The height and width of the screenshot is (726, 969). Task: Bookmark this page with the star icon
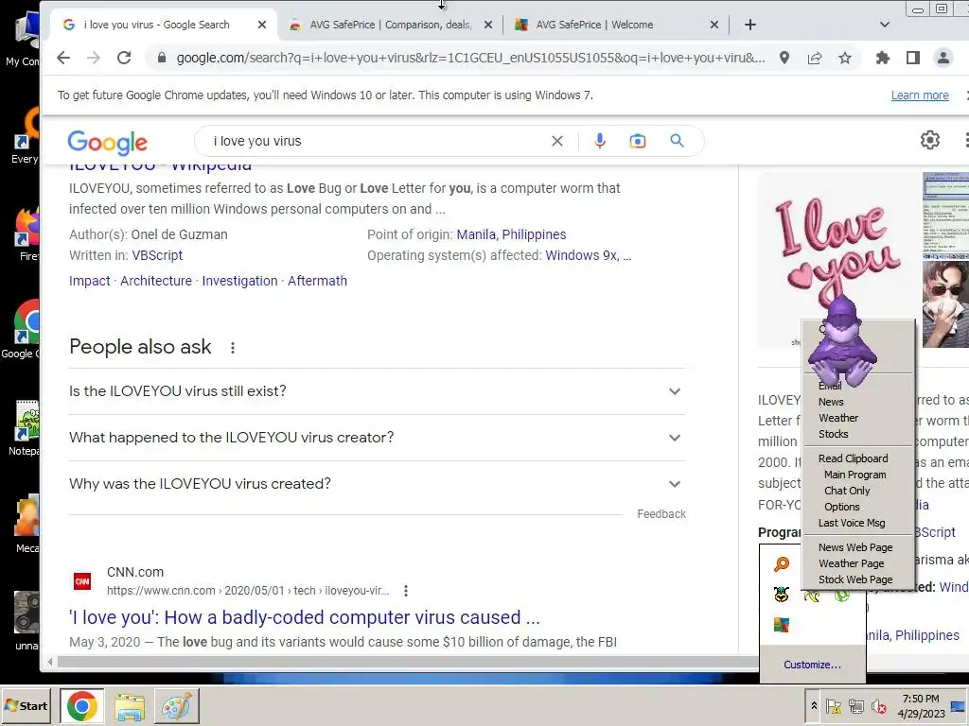tap(845, 58)
